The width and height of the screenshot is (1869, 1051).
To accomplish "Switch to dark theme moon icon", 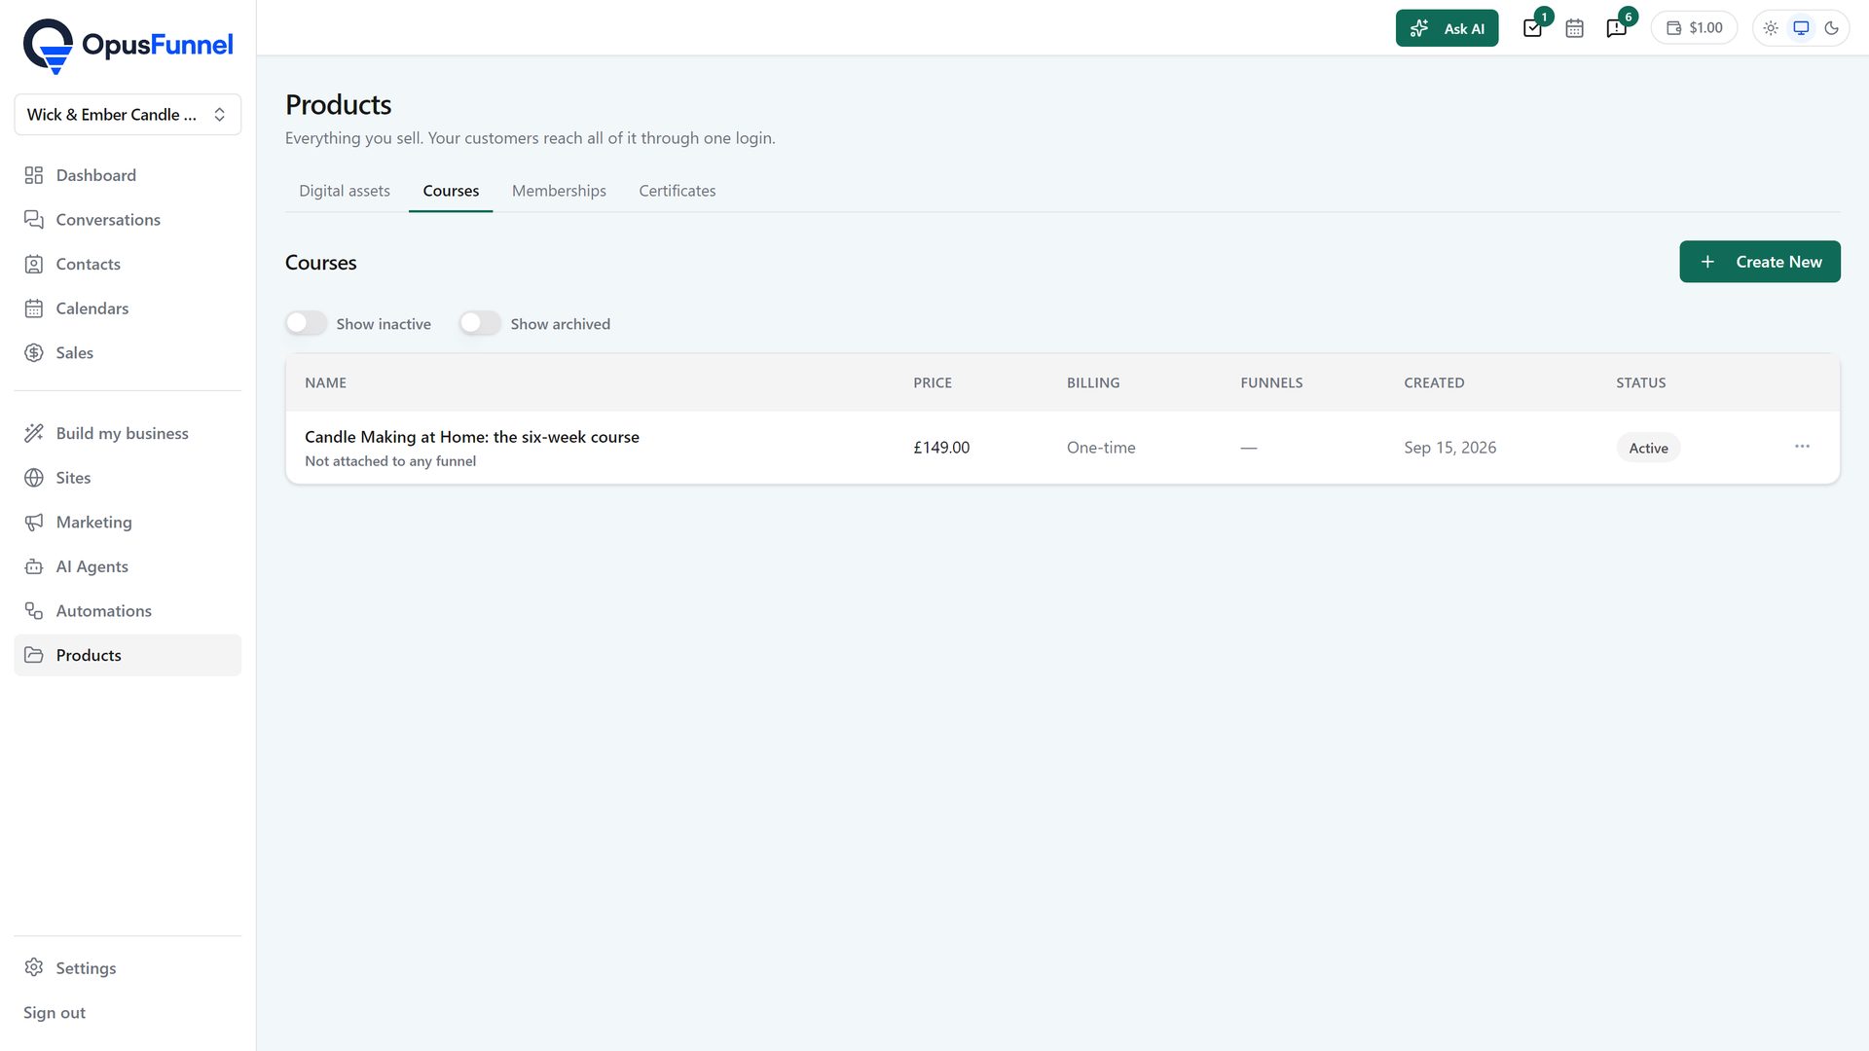I will (1832, 28).
